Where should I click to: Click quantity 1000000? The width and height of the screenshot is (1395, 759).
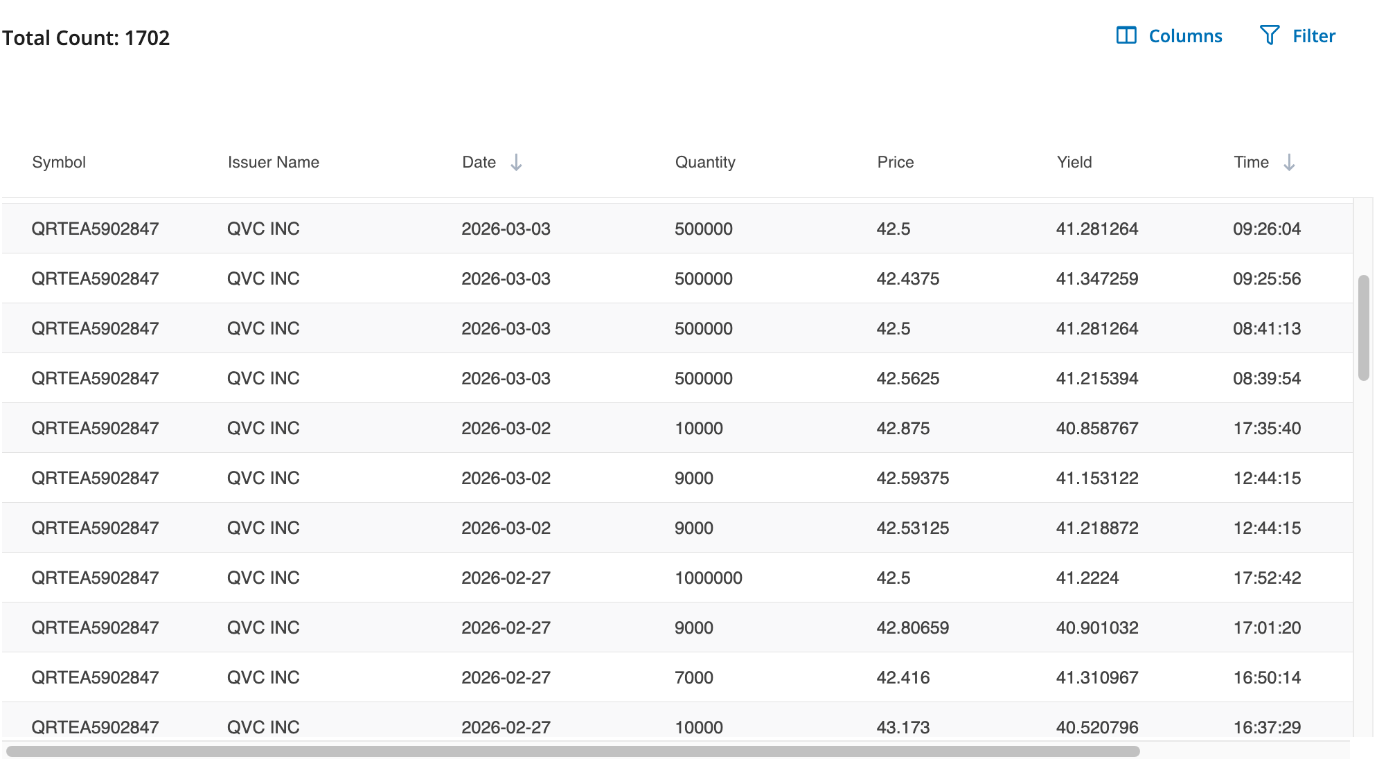(x=709, y=578)
